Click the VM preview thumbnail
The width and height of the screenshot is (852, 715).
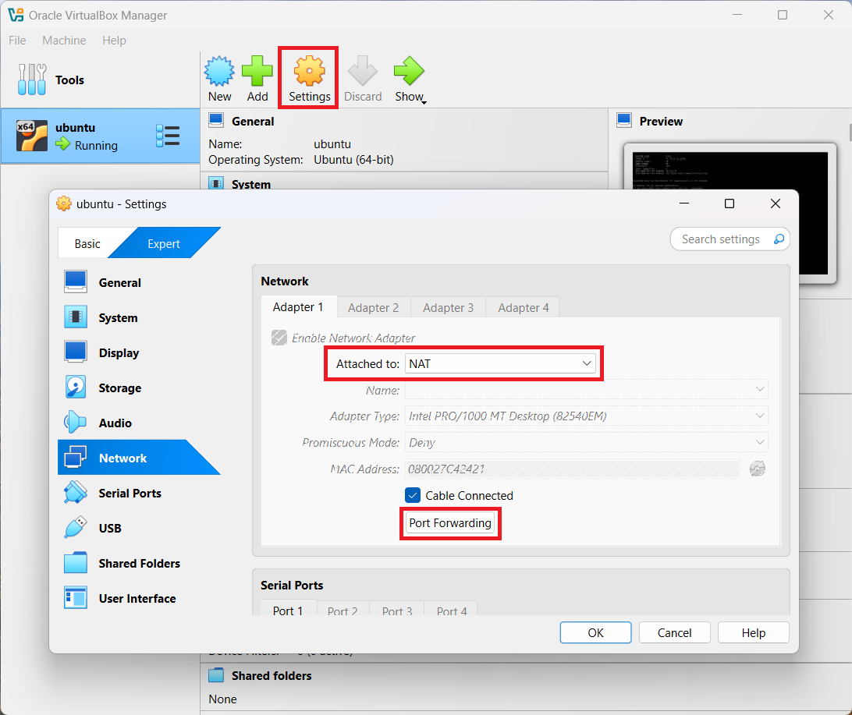(730, 213)
